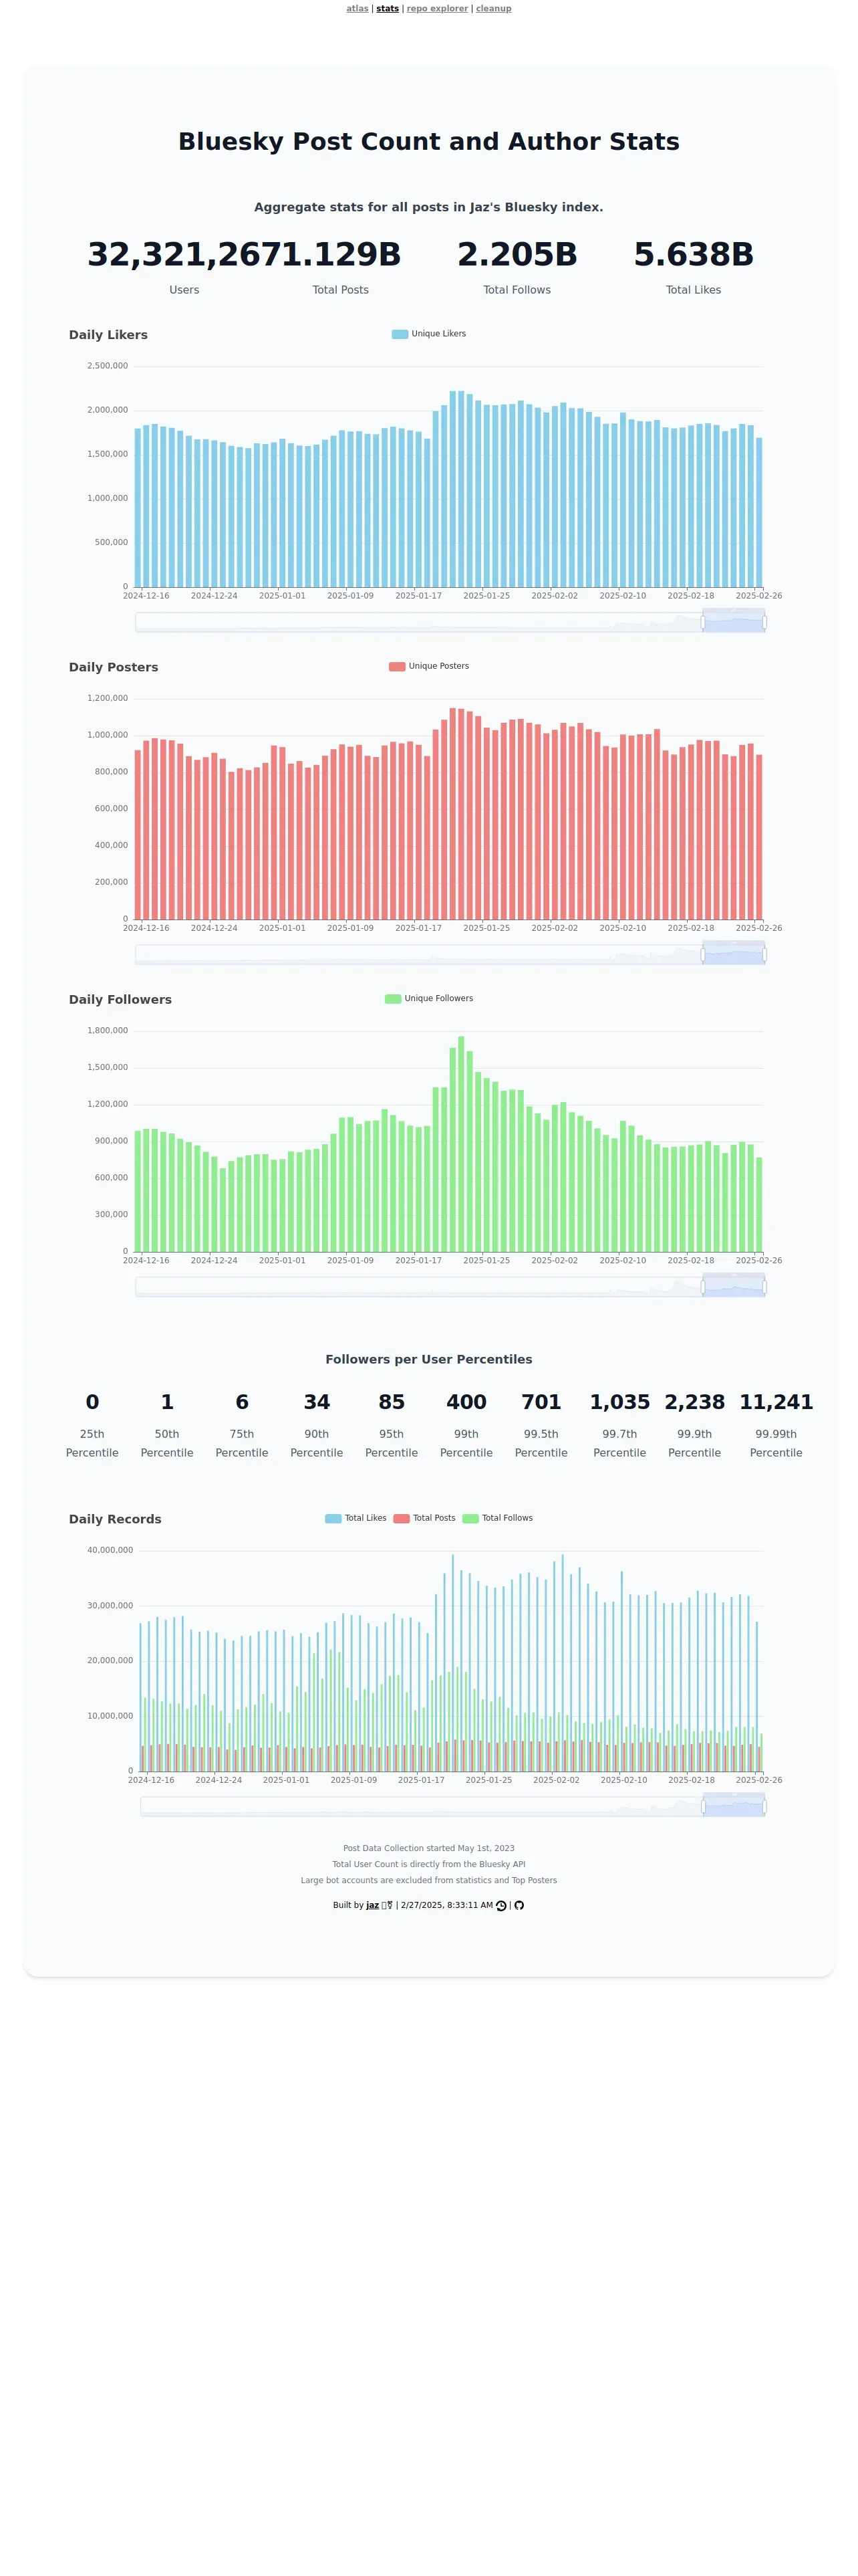Screen dimensions: 858x2576
Task: Click the 400 percentile value
Action: [x=466, y=1402]
